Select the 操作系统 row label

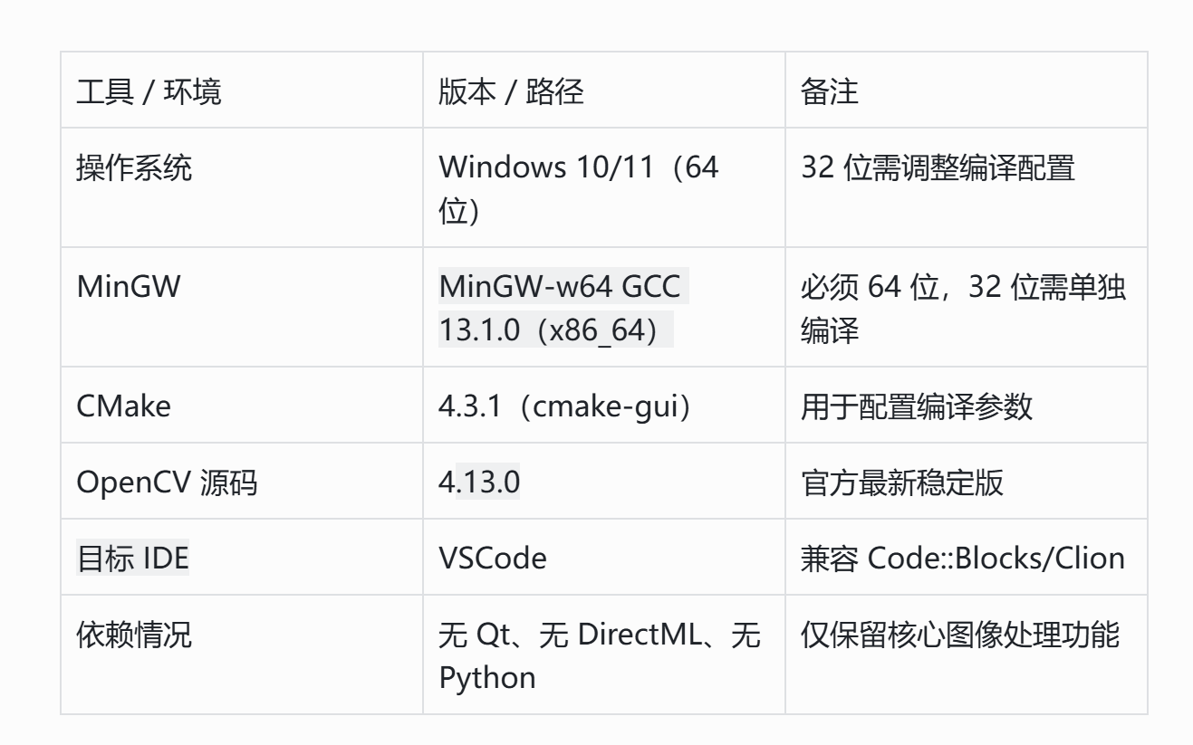click(x=134, y=168)
